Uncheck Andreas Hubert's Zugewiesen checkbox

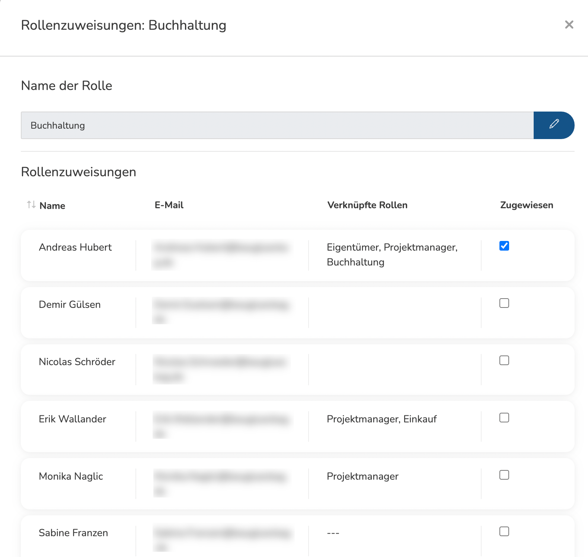point(504,246)
